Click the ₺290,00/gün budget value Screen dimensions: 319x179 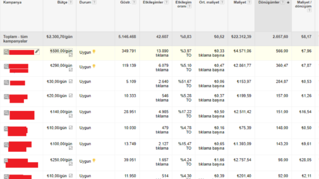point(61,65)
